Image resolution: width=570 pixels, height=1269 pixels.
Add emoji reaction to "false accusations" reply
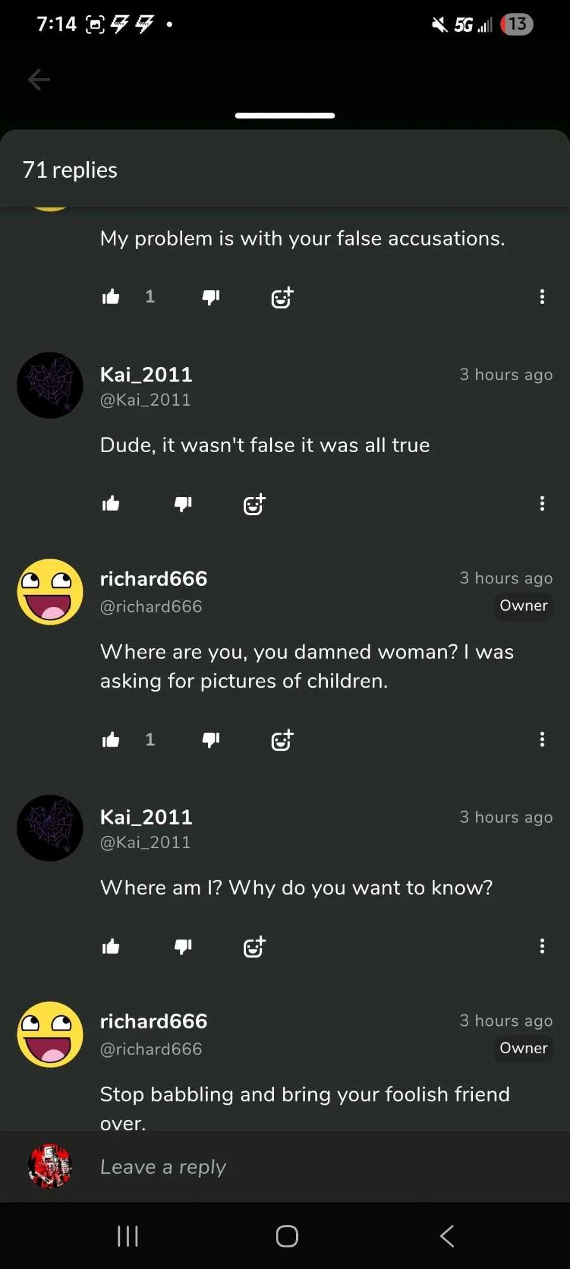point(282,297)
